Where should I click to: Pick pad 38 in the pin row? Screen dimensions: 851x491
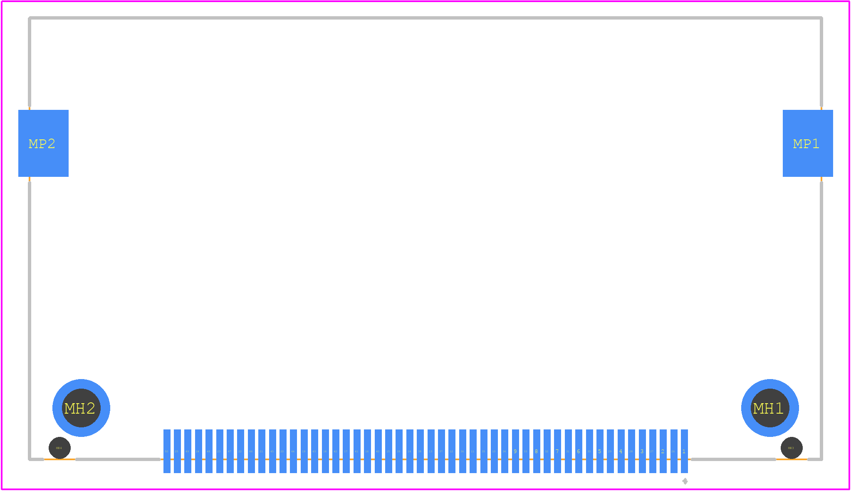click(x=420, y=451)
